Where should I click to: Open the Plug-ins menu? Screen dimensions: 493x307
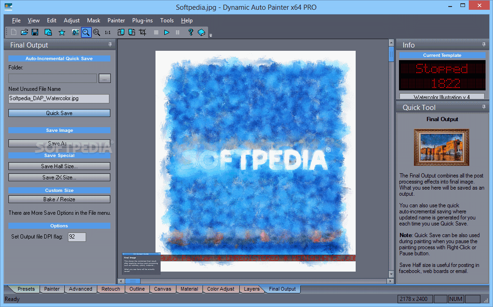point(142,20)
